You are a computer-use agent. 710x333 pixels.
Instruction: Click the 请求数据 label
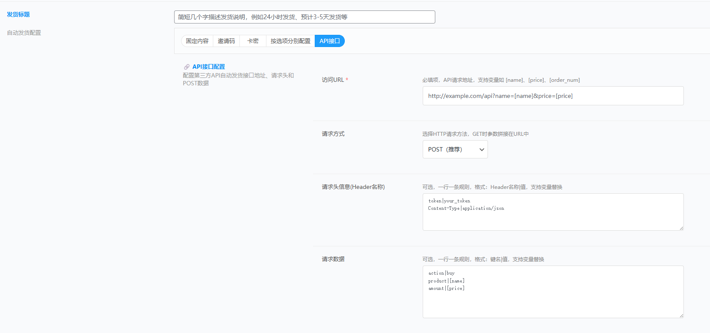click(333, 259)
